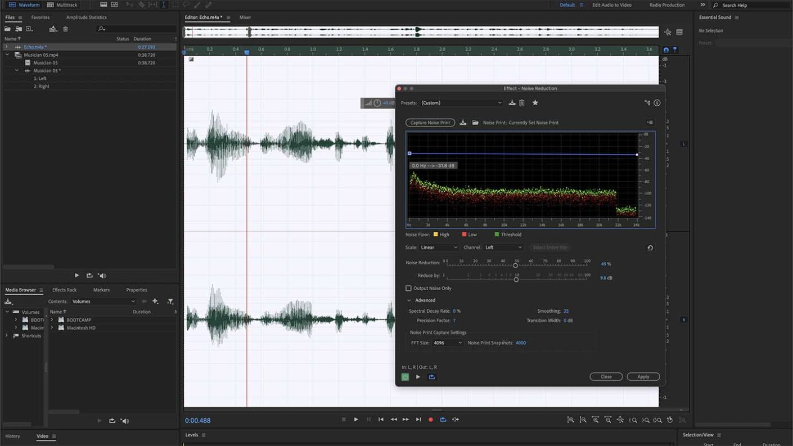Viewport: 793px width, 446px height.
Task: Click the Record button in transport controls
Action: (x=431, y=419)
